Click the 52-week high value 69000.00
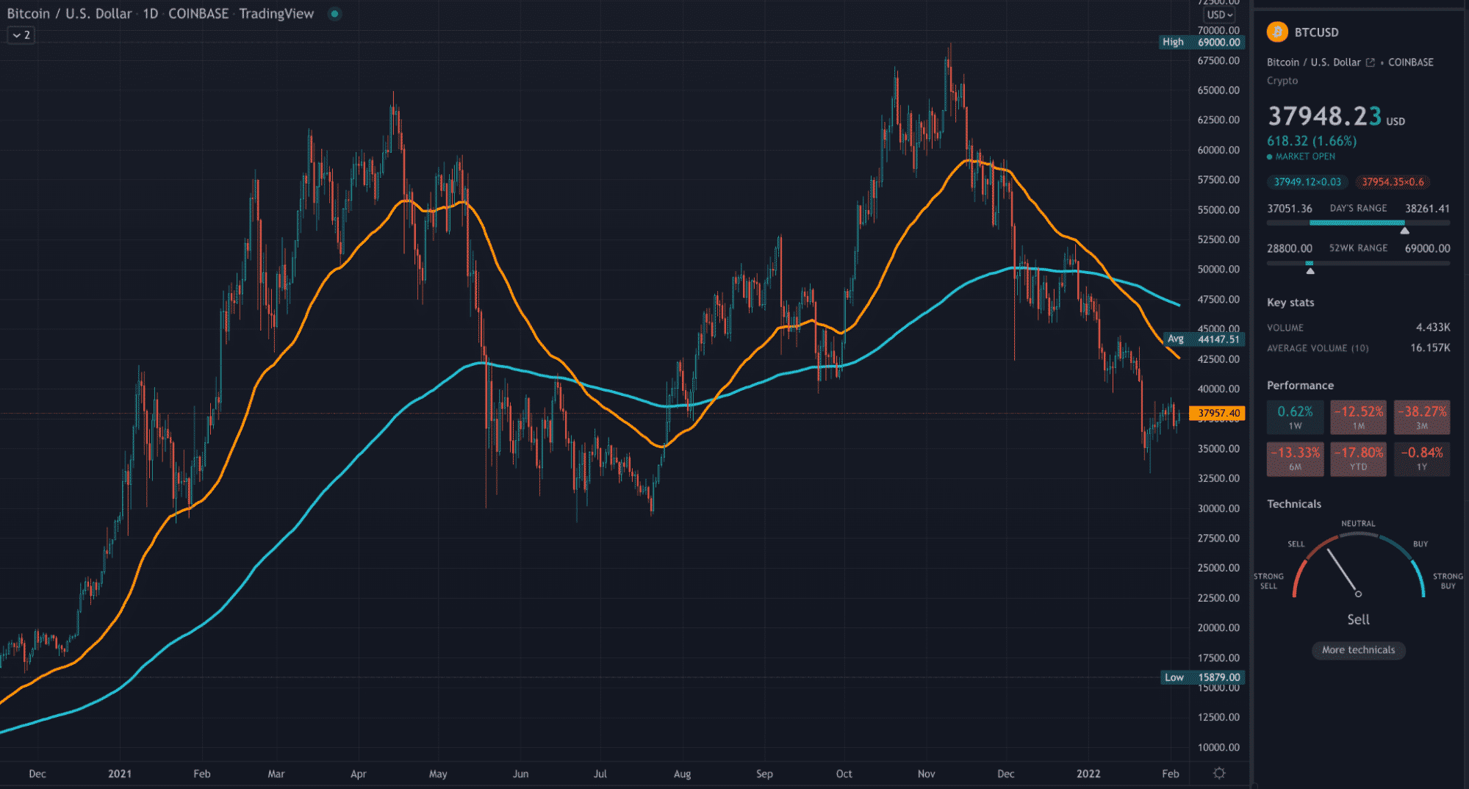 pyautogui.click(x=1427, y=248)
